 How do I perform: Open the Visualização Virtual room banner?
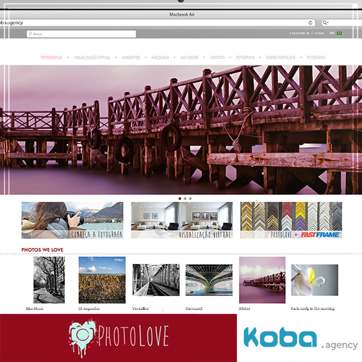tap(182, 220)
